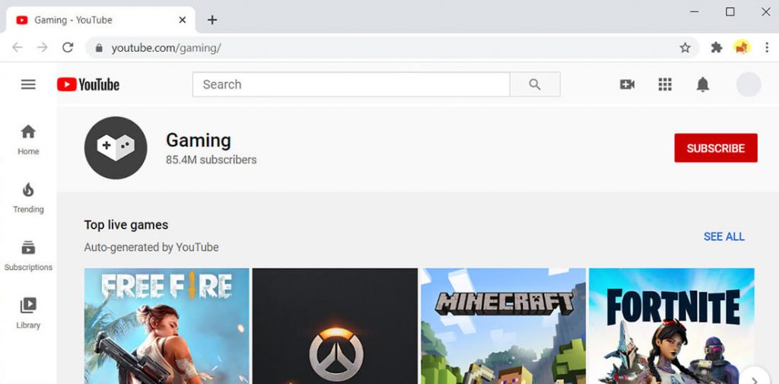Image resolution: width=779 pixels, height=384 pixels.
Task: Open Library in the sidebar
Action: (x=28, y=313)
